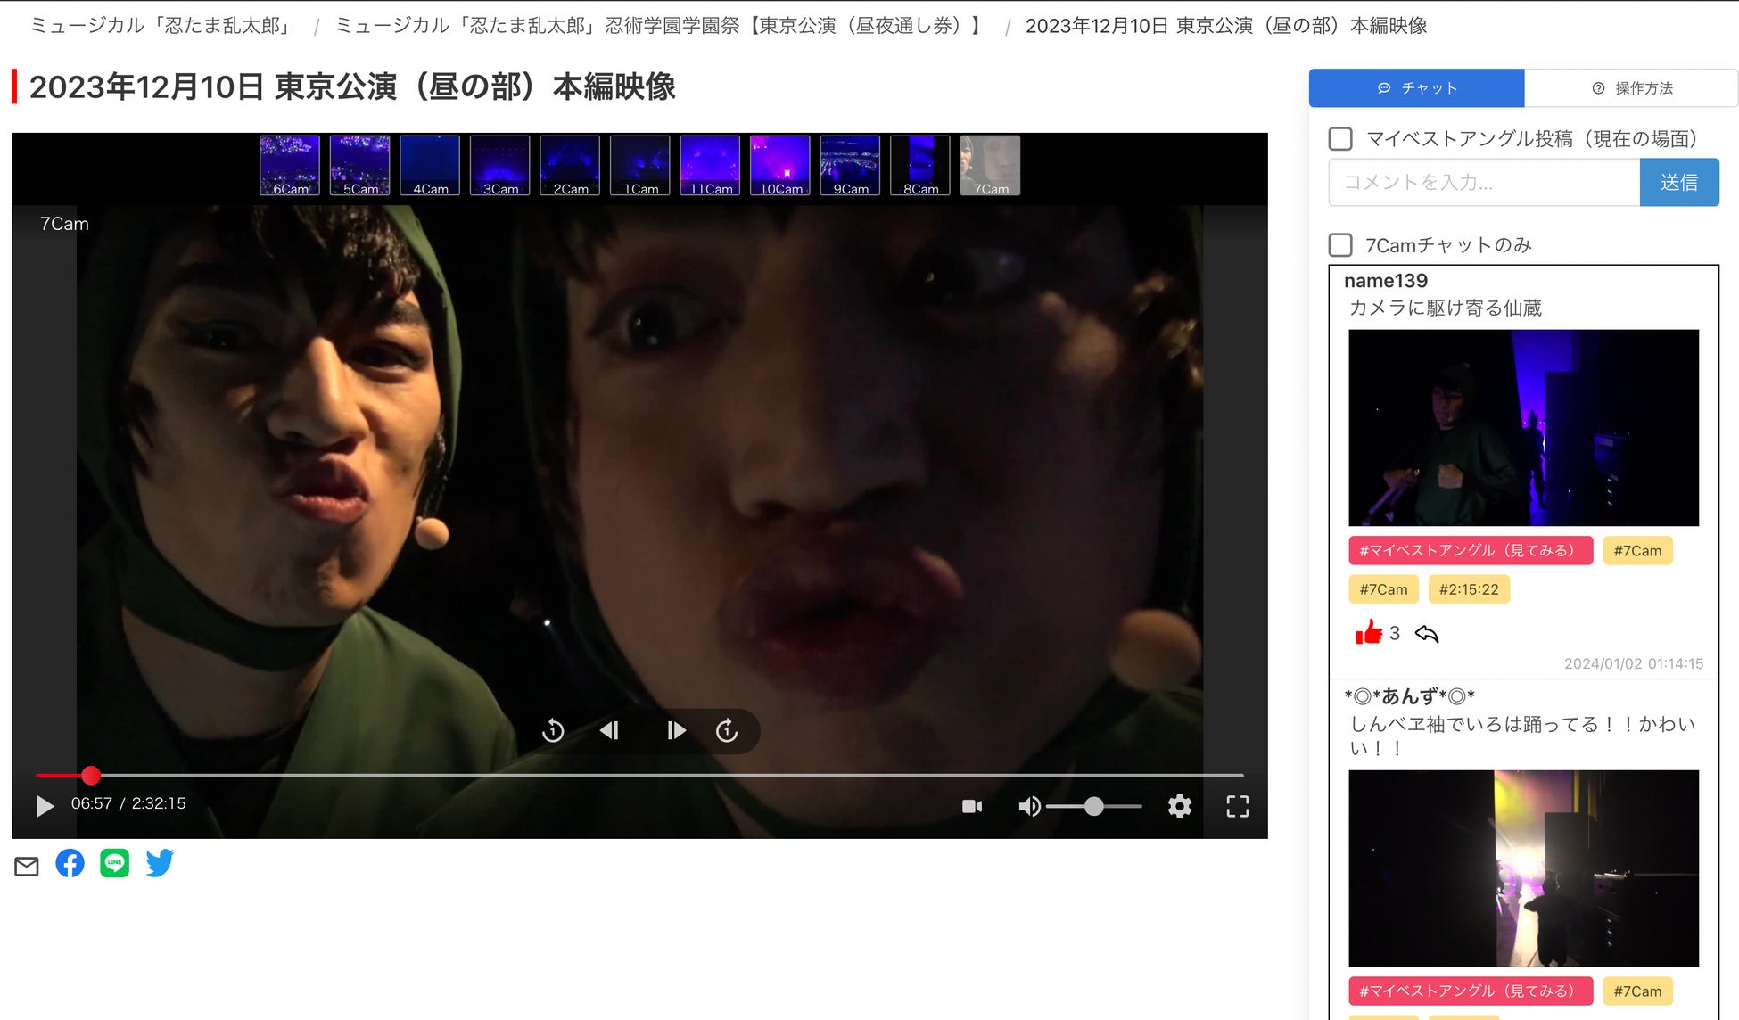Share the video on Facebook
Image resolution: width=1739 pixels, height=1020 pixels.
click(70, 863)
